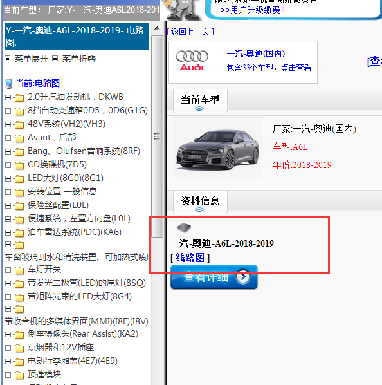Click 菜单折叠 to collapse all menus
382x385 pixels.
click(79, 59)
